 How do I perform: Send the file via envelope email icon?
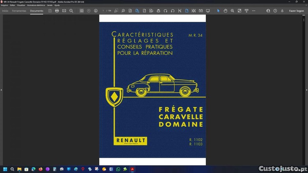coord(64,11)
